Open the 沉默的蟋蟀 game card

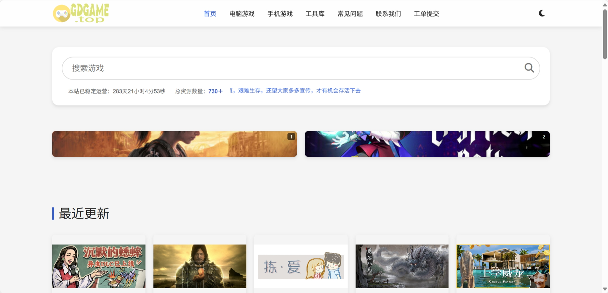click(98, 266)
